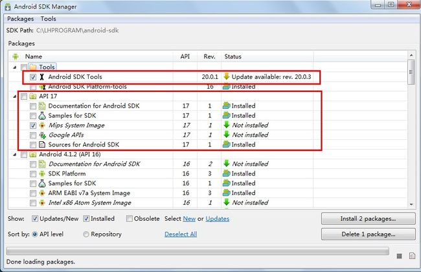Click the API 16 Documentation for Android SDK icon
Screen dimensions: 421x272
(42, 164)
